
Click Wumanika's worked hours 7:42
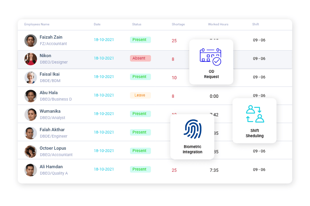tap(214, 114)
